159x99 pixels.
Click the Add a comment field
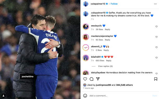point(120,96)
